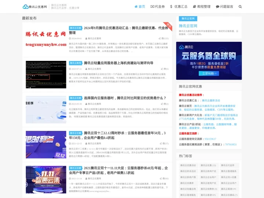Open the 云服务器、云数据库特惠 link
The width and height of the screenshot is (264, 198).
pyautogui.click(x=208, y=126)
